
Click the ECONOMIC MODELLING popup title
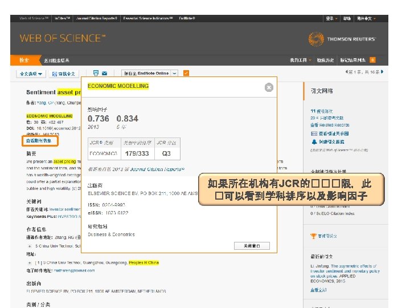click(x=118, y=86)
